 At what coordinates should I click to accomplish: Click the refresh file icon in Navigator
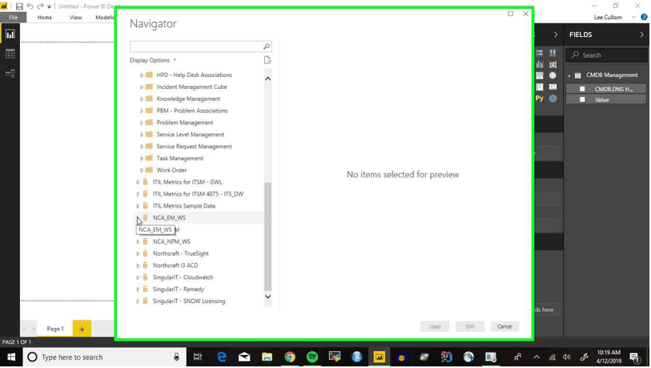(x=267, y=60)
